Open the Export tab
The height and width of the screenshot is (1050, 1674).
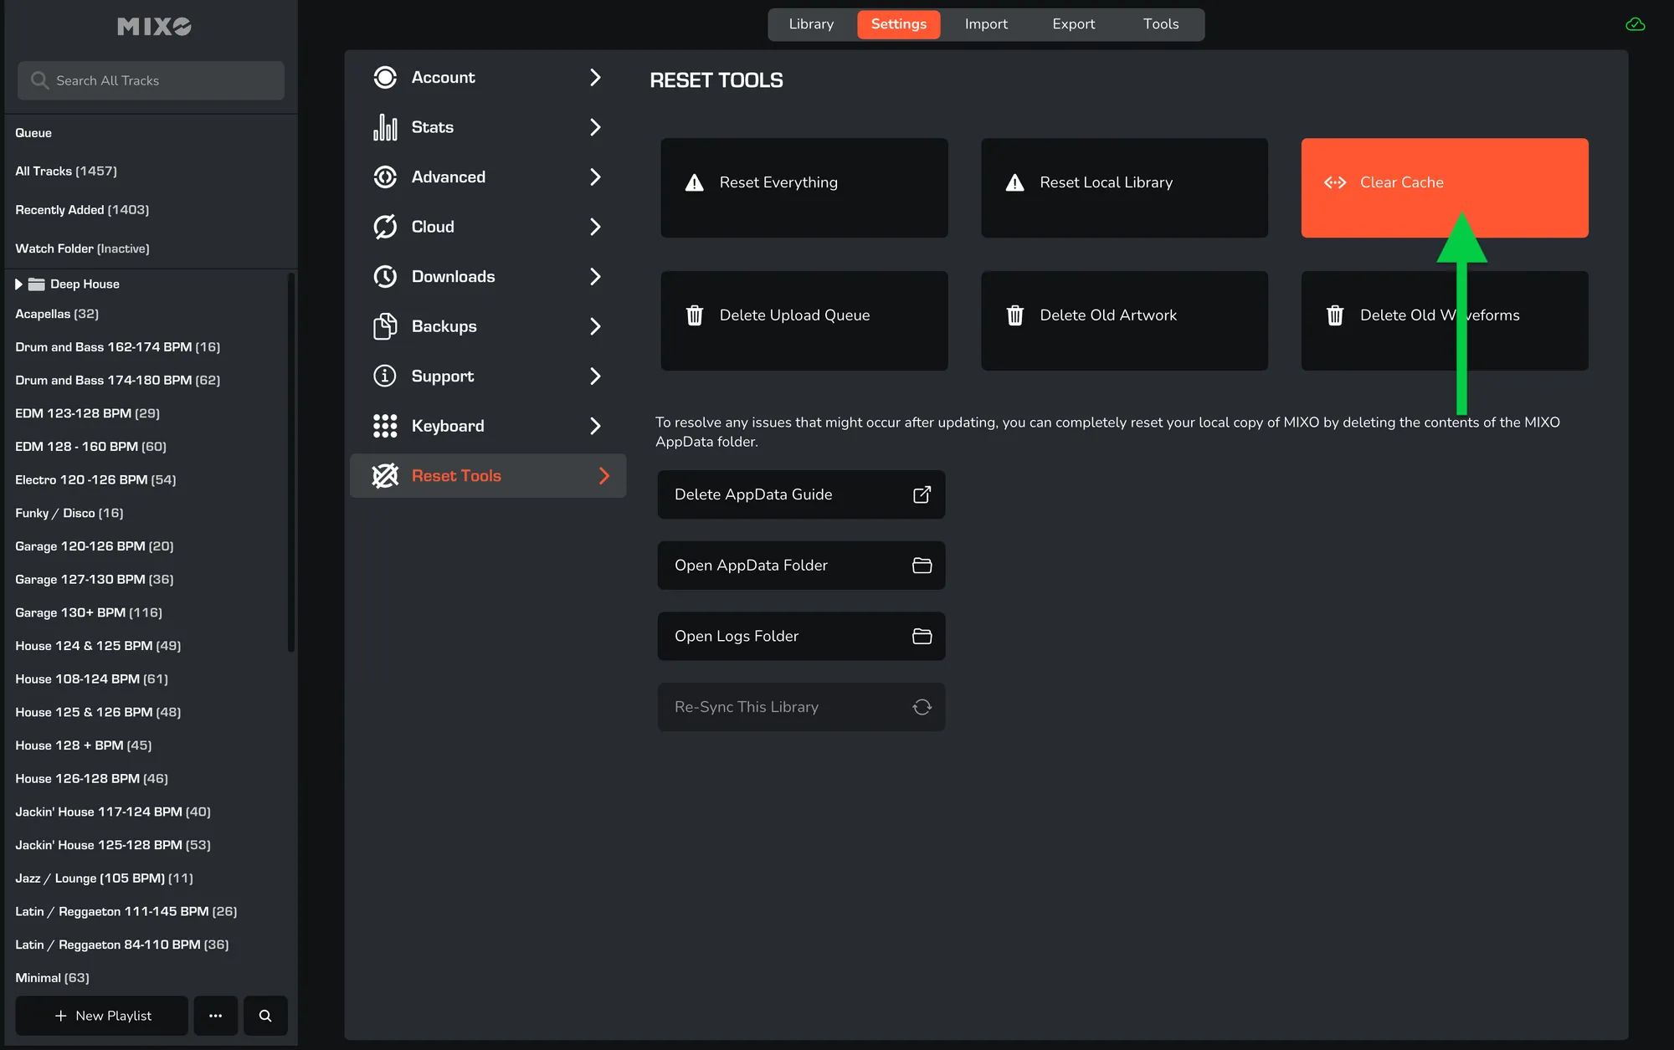point(1073,24)
